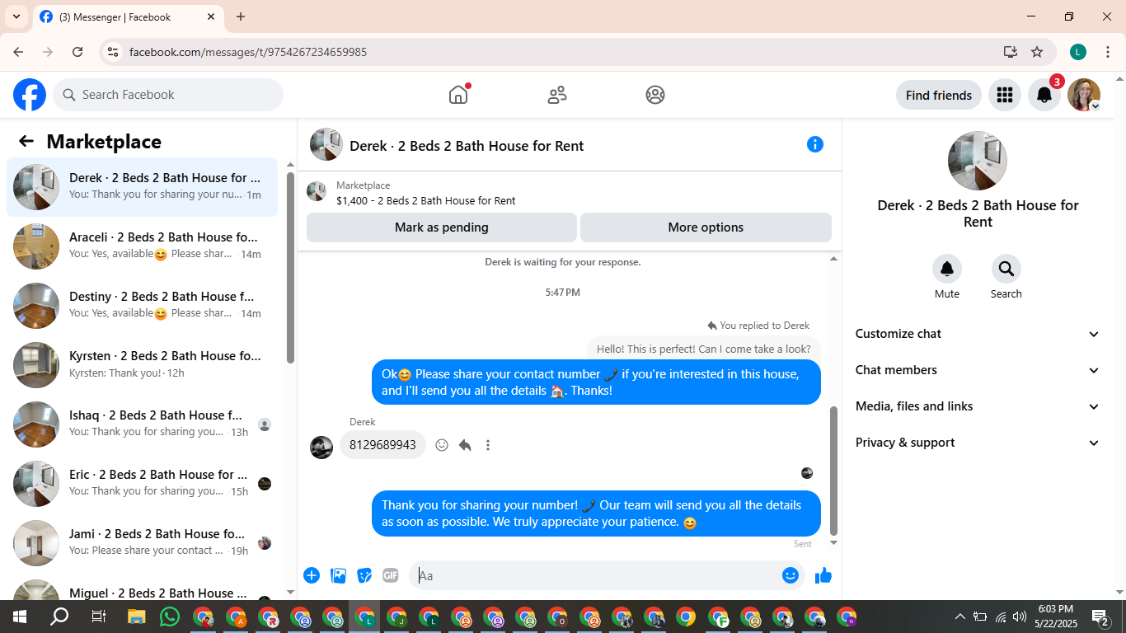Open the Chrome tab search dropdown

click(16, 16)
